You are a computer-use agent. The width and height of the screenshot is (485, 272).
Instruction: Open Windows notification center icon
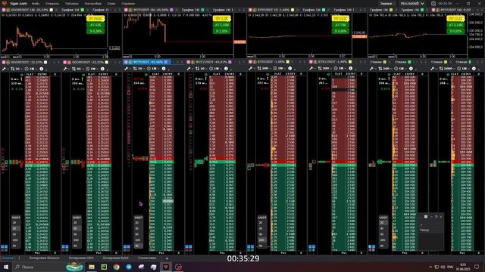pyautogui.click(x=477, y=267)
